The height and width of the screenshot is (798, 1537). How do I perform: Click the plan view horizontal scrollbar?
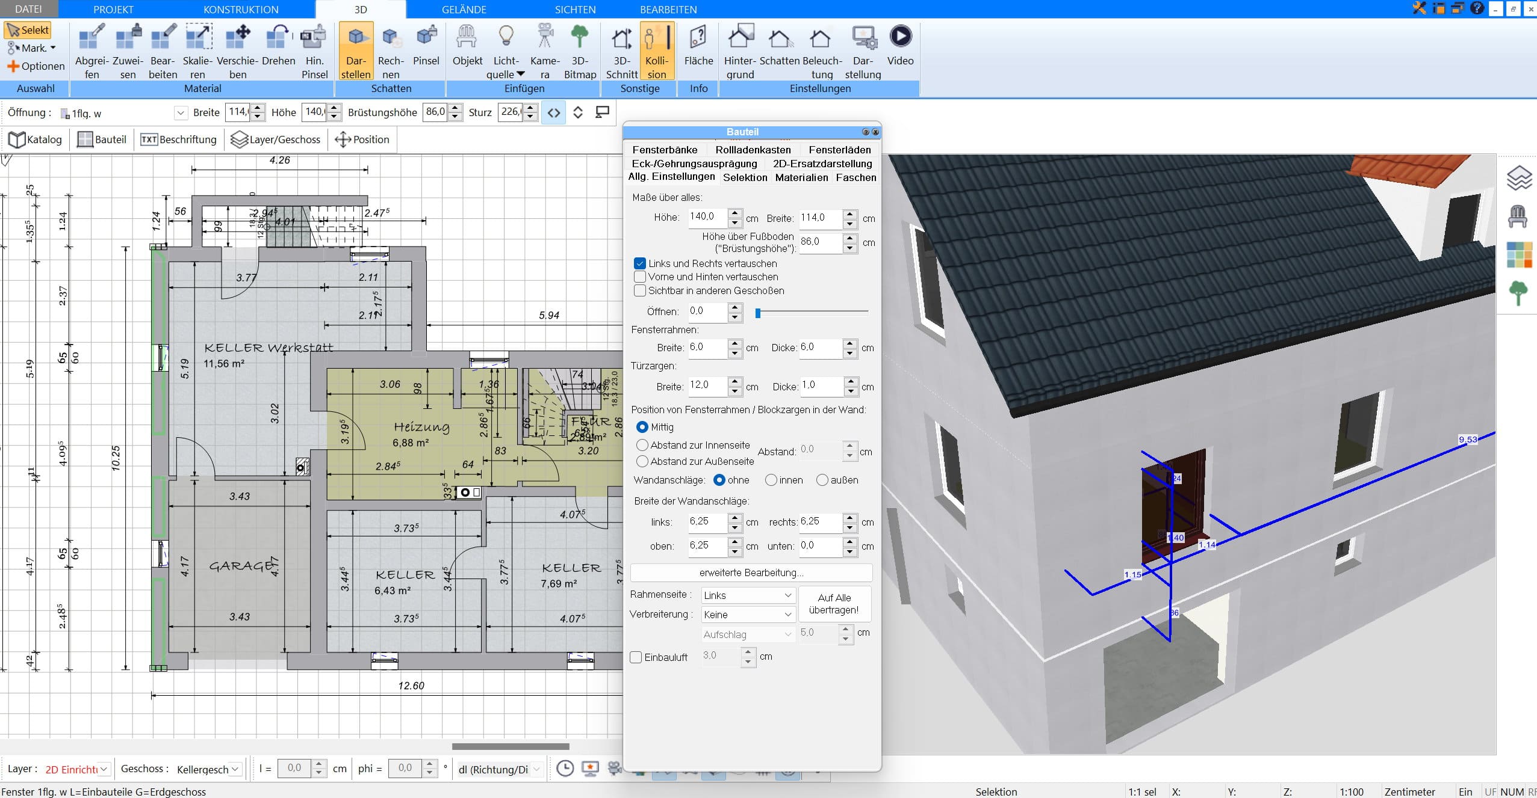coord(511,747)
